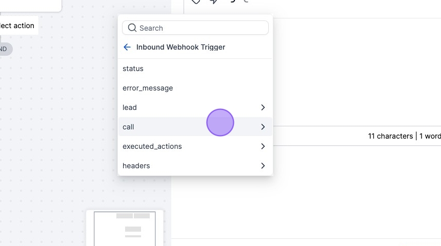Open the lead submenu item
The height and width of the screenshot is (246, 441).
tap(130, 107)
